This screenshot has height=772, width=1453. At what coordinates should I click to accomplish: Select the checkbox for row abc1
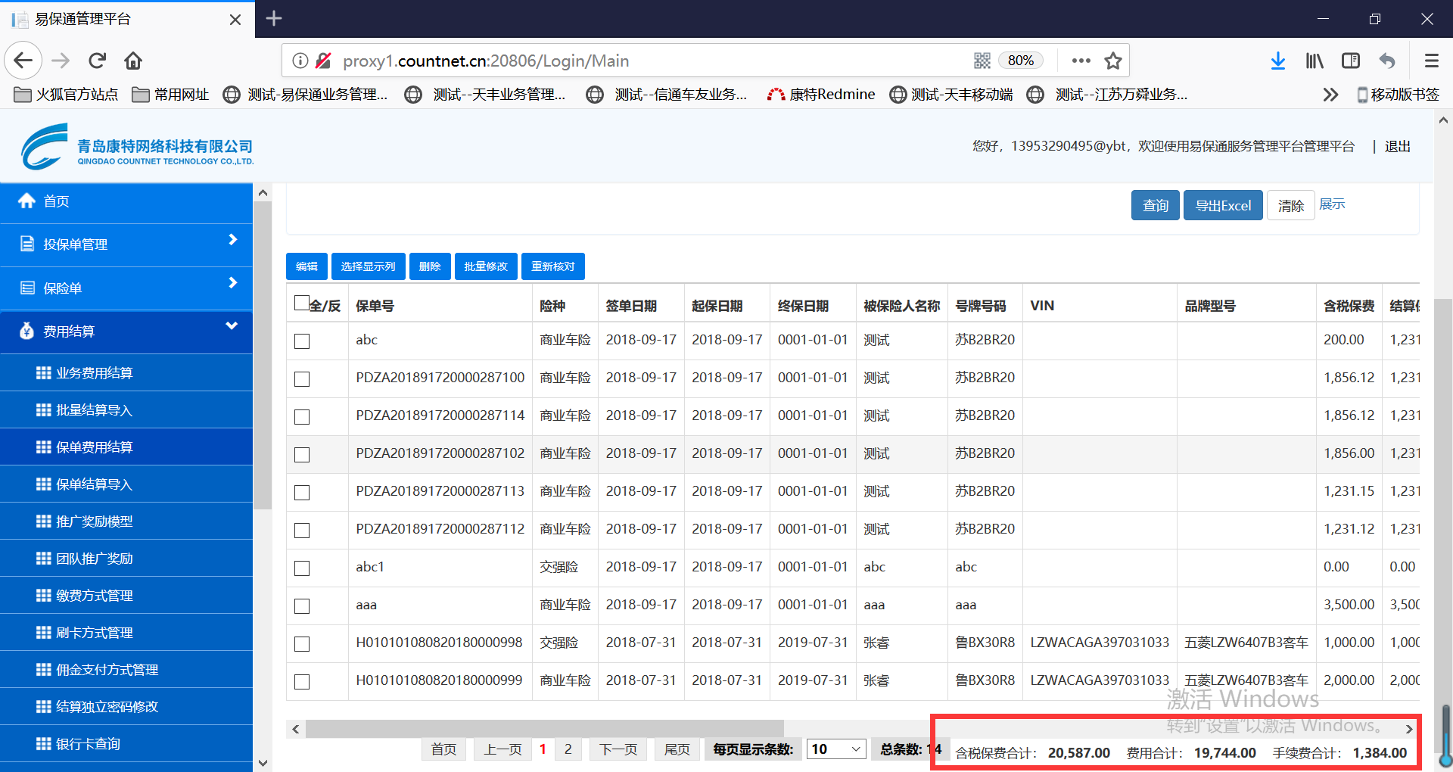click(302, 568)
